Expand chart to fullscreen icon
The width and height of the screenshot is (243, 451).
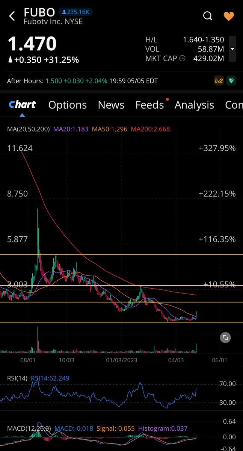(x=225, y=337)
